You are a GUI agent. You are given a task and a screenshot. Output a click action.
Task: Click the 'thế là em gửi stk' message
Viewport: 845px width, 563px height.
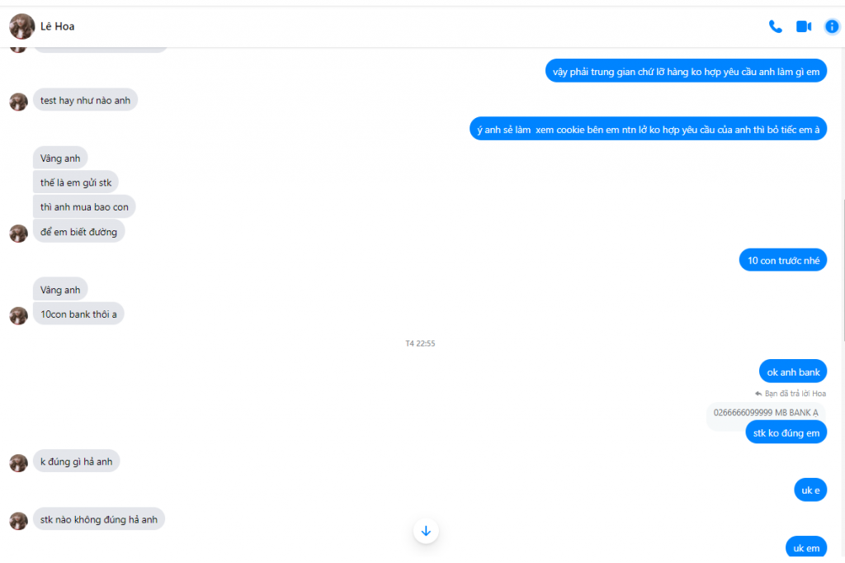click(75, 182)
